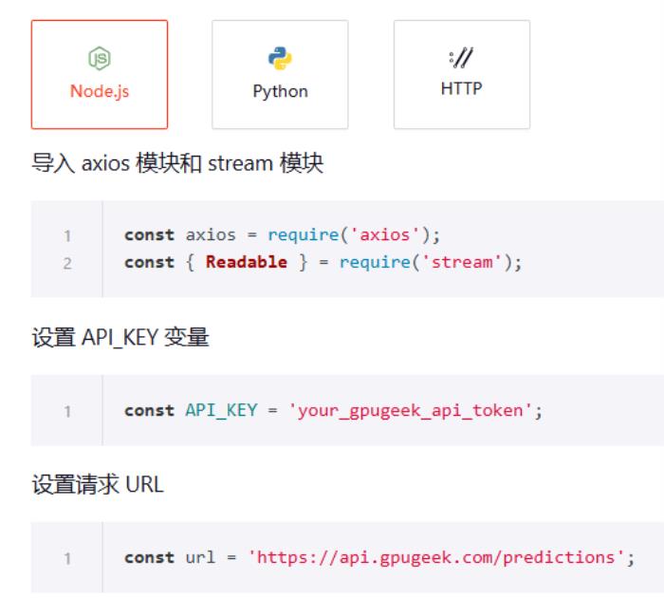Viewport: 664px width, 598px height.
Task: Click the heading "设置请求 URL"
Action: pos(98,484)
